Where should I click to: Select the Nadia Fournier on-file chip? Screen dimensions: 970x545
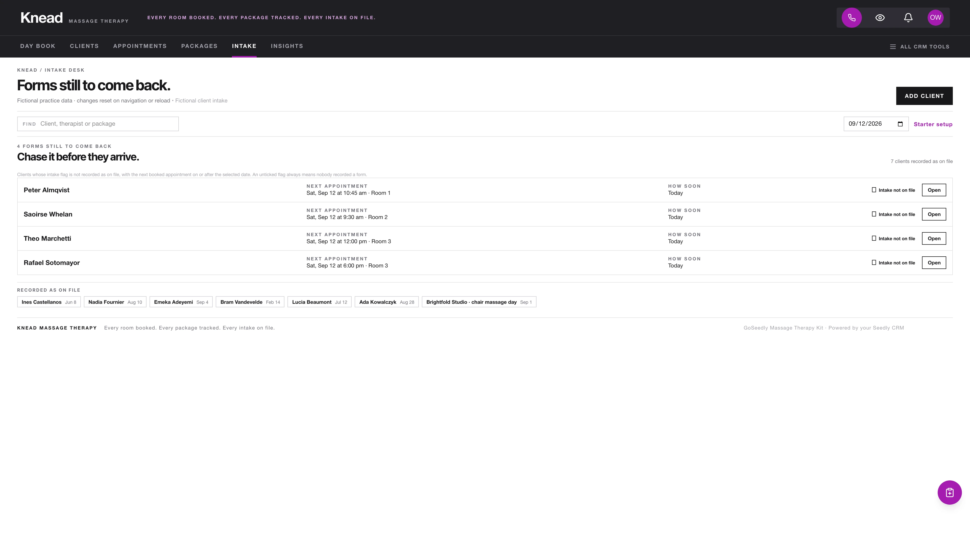pyautogui.click(x=115, y=302)
